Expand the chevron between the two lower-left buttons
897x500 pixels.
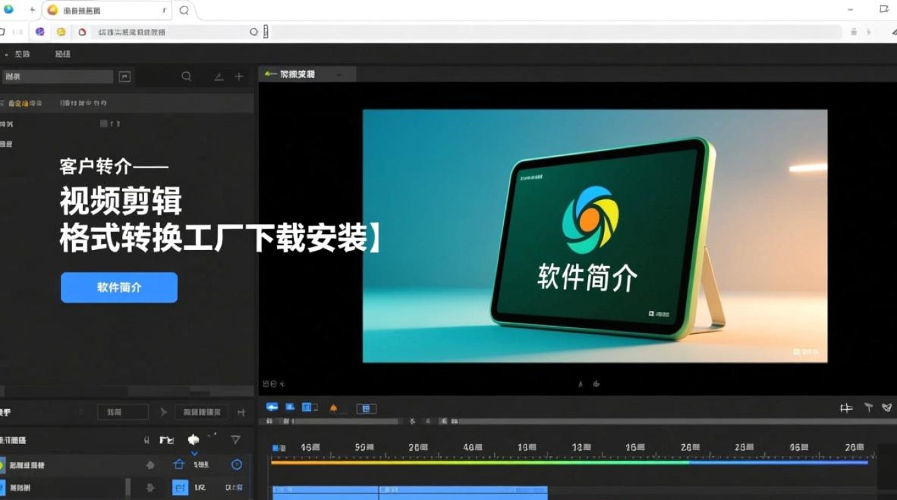(163, 412)
